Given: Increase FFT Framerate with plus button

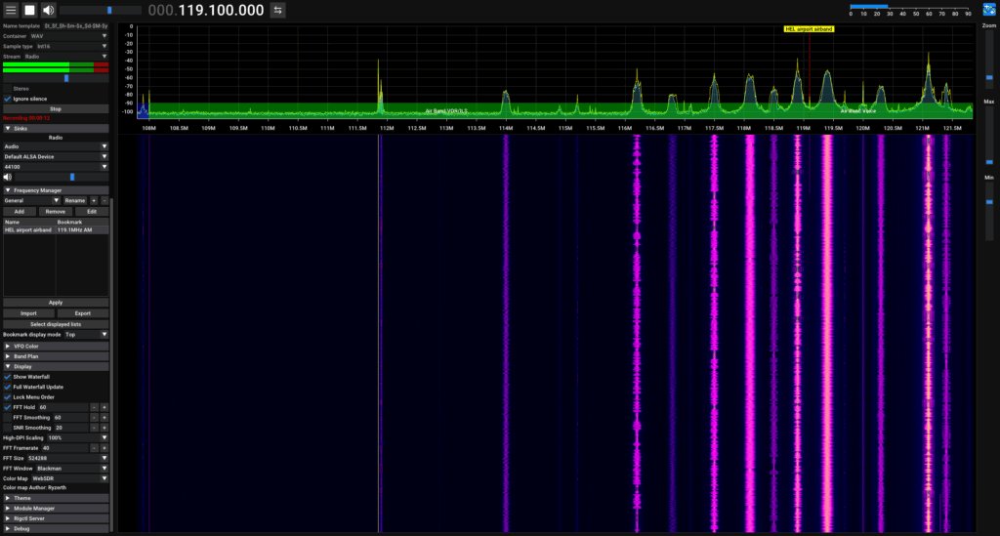Looking at the screenshot, I should click(x=104, y=449).
